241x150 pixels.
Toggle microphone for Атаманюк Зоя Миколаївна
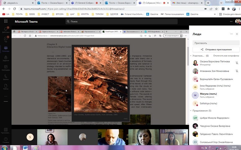pos(237,71)
